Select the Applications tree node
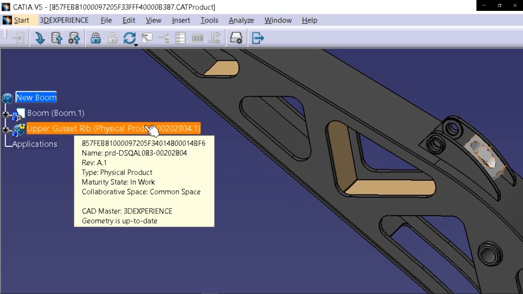The image size is (523, 294). 35,144
